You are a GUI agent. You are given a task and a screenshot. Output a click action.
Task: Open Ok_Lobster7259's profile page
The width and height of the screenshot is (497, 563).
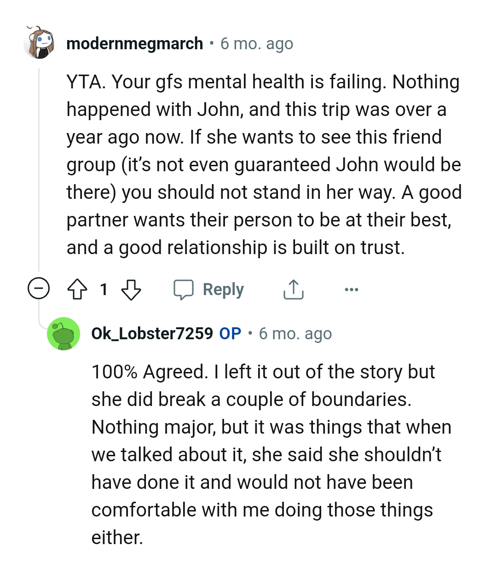[x=152, y=334]
